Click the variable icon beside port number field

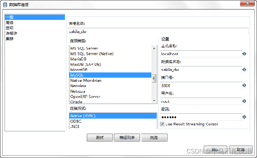tap(244, 85)
